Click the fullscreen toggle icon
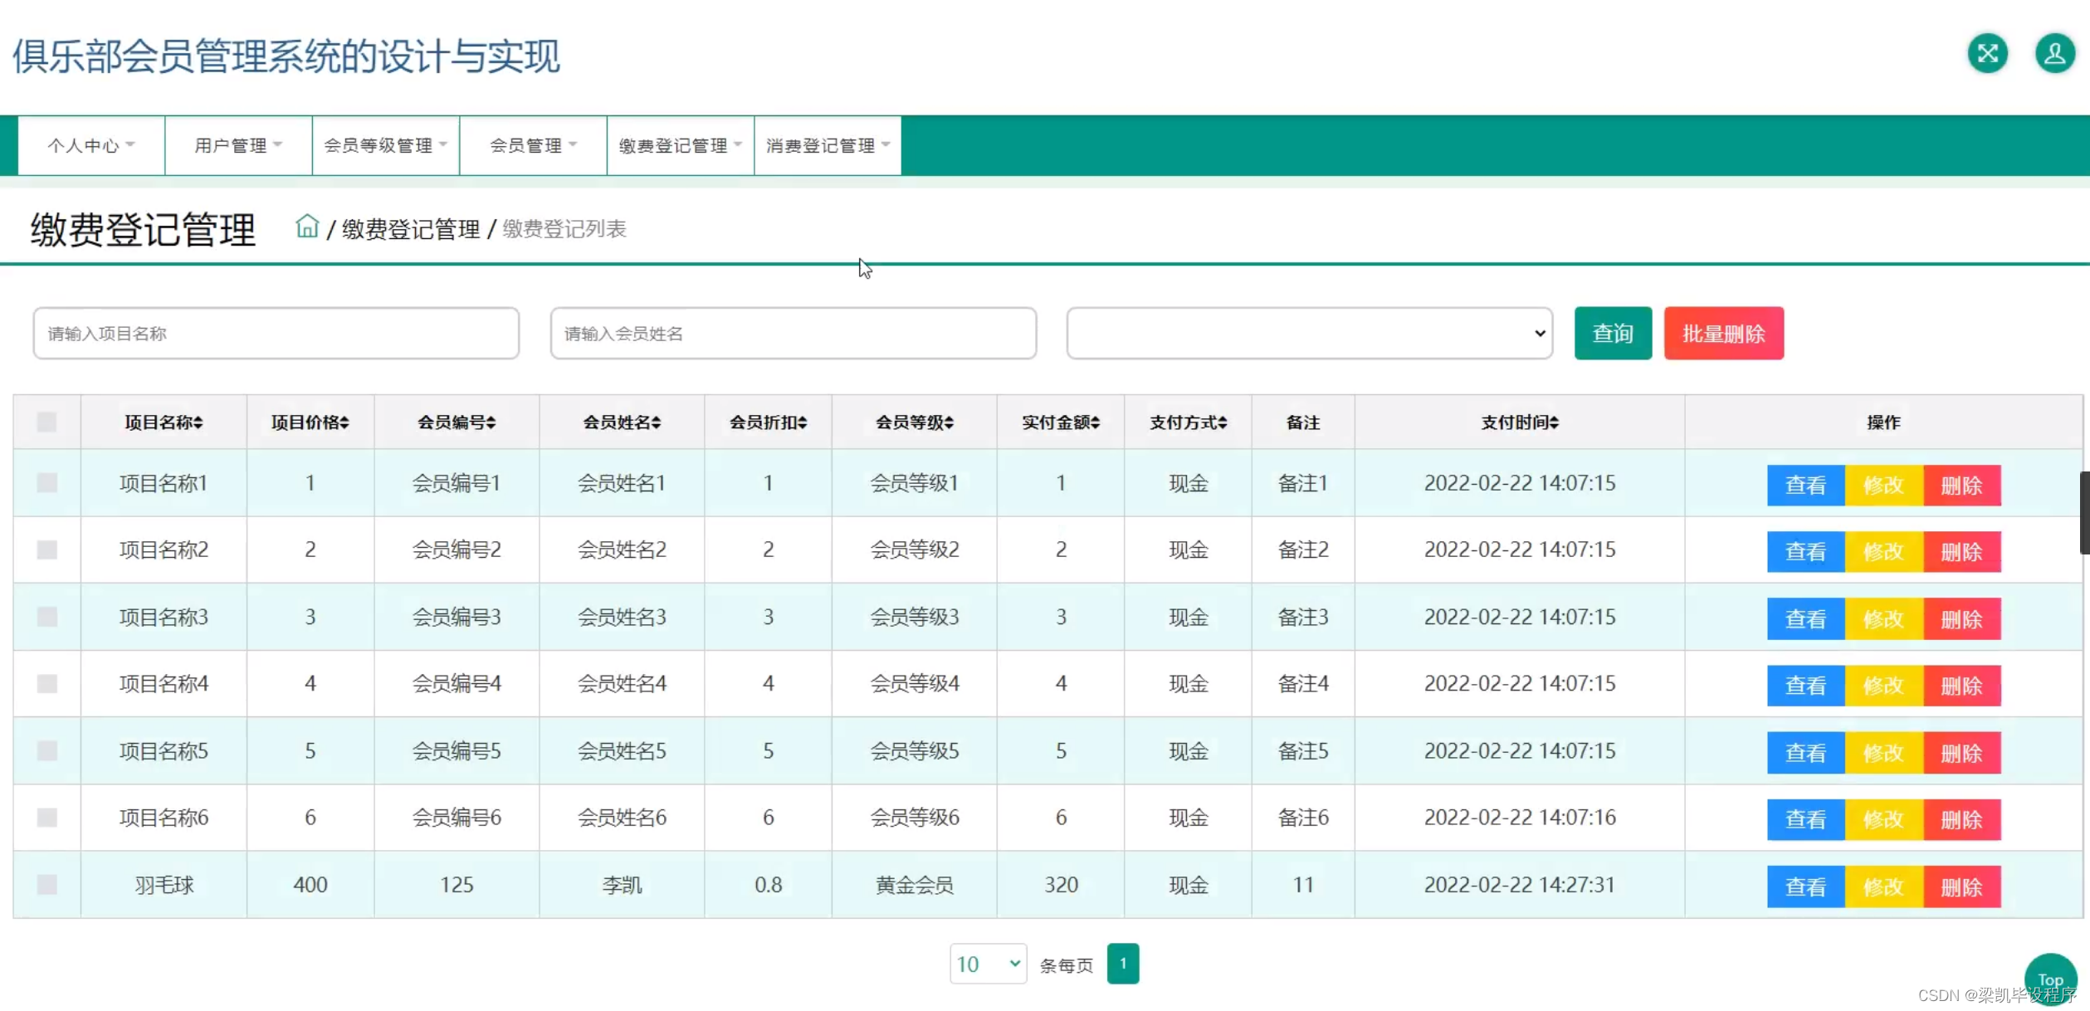Viewport: 2090px width, 1011px height. pyautogui.click(x=1987, y=54)
